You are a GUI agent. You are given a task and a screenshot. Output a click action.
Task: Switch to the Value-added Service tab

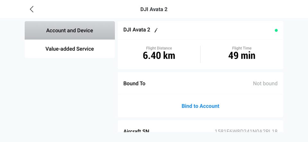click(x=70, y=49)
